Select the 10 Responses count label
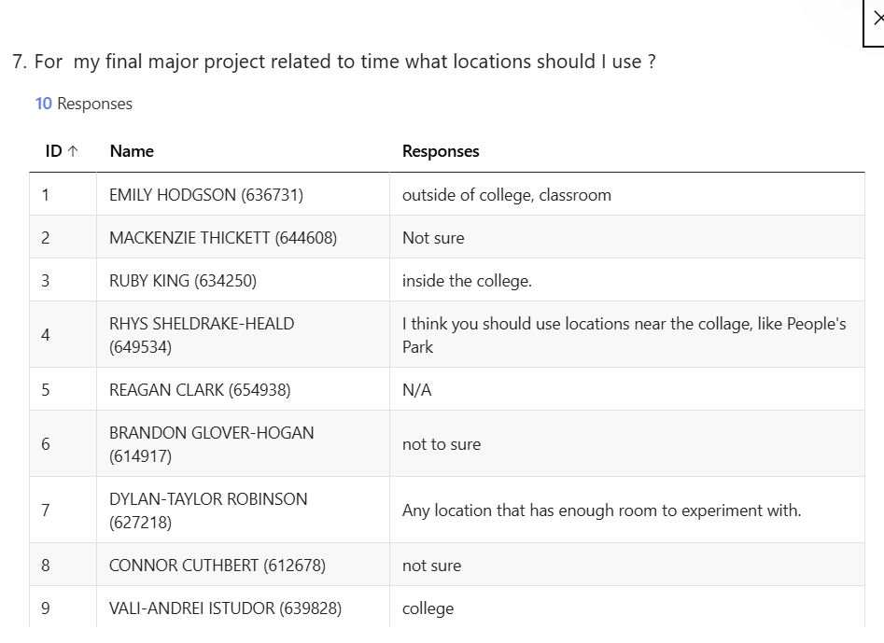This screenshot has height=643, width=884. click(84, 104)
